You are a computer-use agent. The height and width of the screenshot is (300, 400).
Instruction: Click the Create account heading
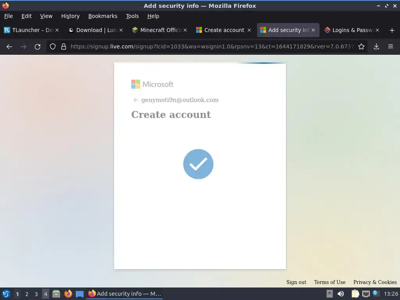click(x=171, y=114)
